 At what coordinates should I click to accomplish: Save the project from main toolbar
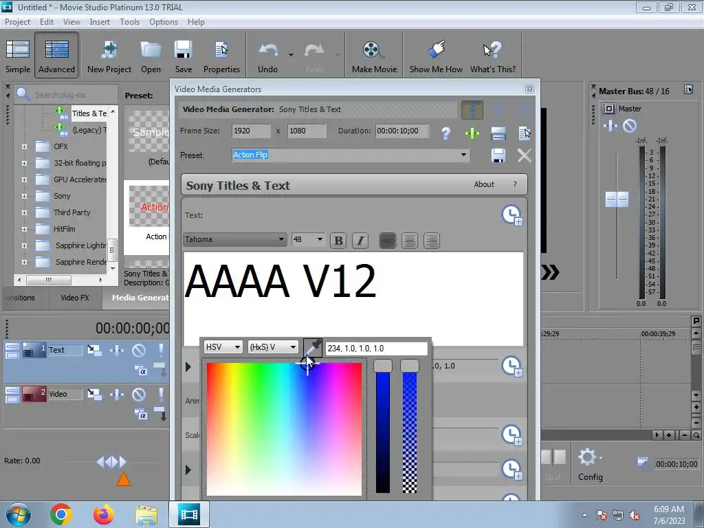pos(183,56)
